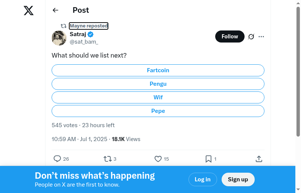Pick the Pepe poll option
This screenshot has height=193, width=301.
point(158,111)
